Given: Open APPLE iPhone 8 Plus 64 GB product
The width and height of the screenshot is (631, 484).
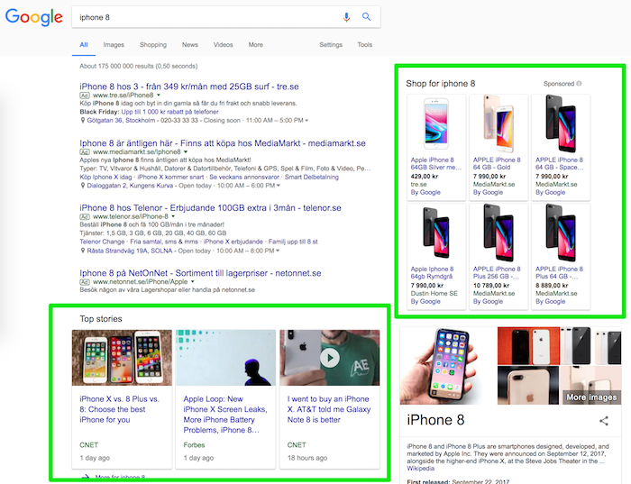Looking at the screenshot, I should (x=560, y=272).
